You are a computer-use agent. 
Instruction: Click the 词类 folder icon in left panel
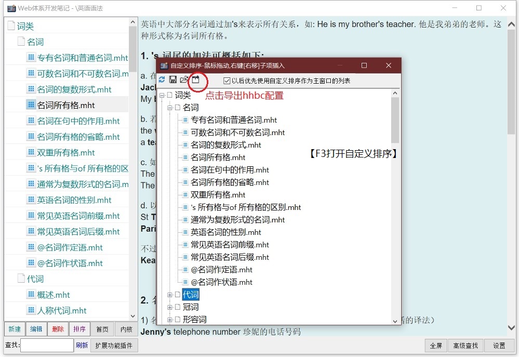pos(11,27)
